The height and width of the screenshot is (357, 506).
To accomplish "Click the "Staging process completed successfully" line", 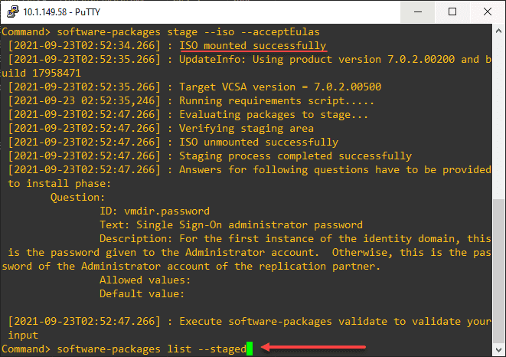I will (295, 156).
